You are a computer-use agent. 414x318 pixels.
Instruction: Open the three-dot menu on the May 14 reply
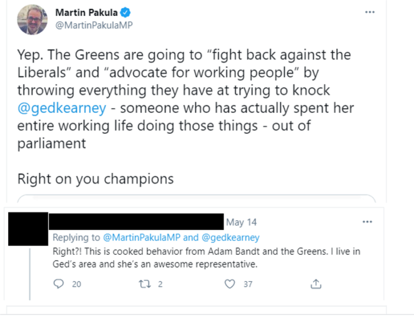coord(367,222)
